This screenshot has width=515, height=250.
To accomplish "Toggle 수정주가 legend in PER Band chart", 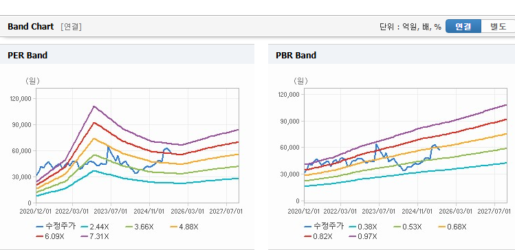I will point(56,227).
